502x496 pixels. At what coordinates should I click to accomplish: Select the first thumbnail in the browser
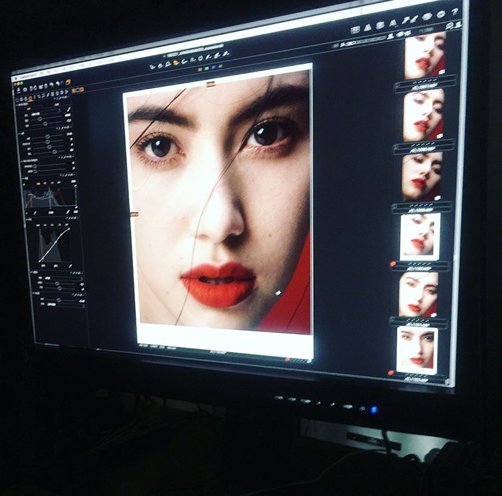tap(425, 56)
